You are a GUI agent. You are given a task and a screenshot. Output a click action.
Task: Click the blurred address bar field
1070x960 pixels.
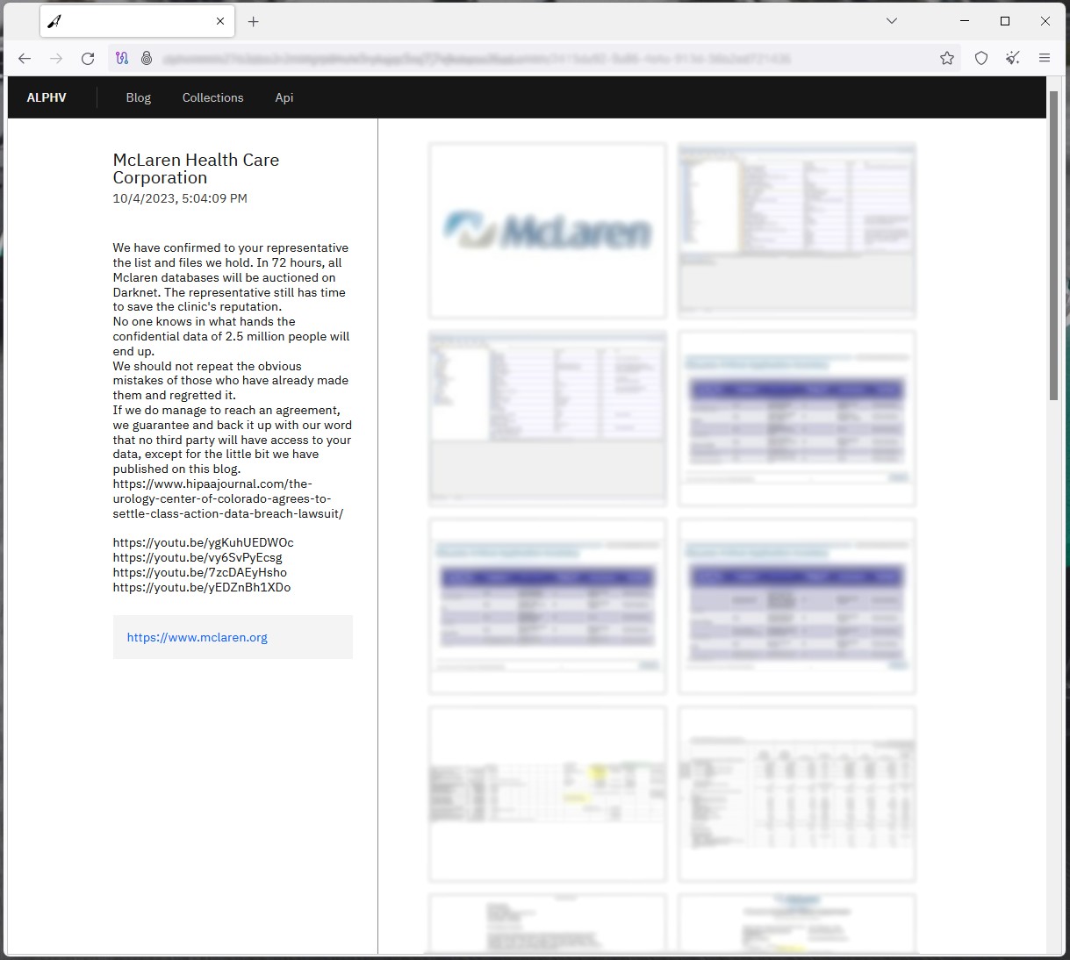527,58
